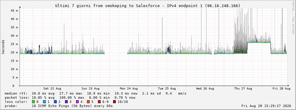The height and width of the screenshot is (110, 296).
Task: Click the 35 m y-axis tick label
Action: (x=14, y=27)
